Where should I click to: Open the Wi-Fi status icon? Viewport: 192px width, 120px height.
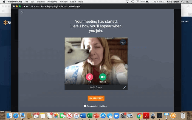click(137, 2)
